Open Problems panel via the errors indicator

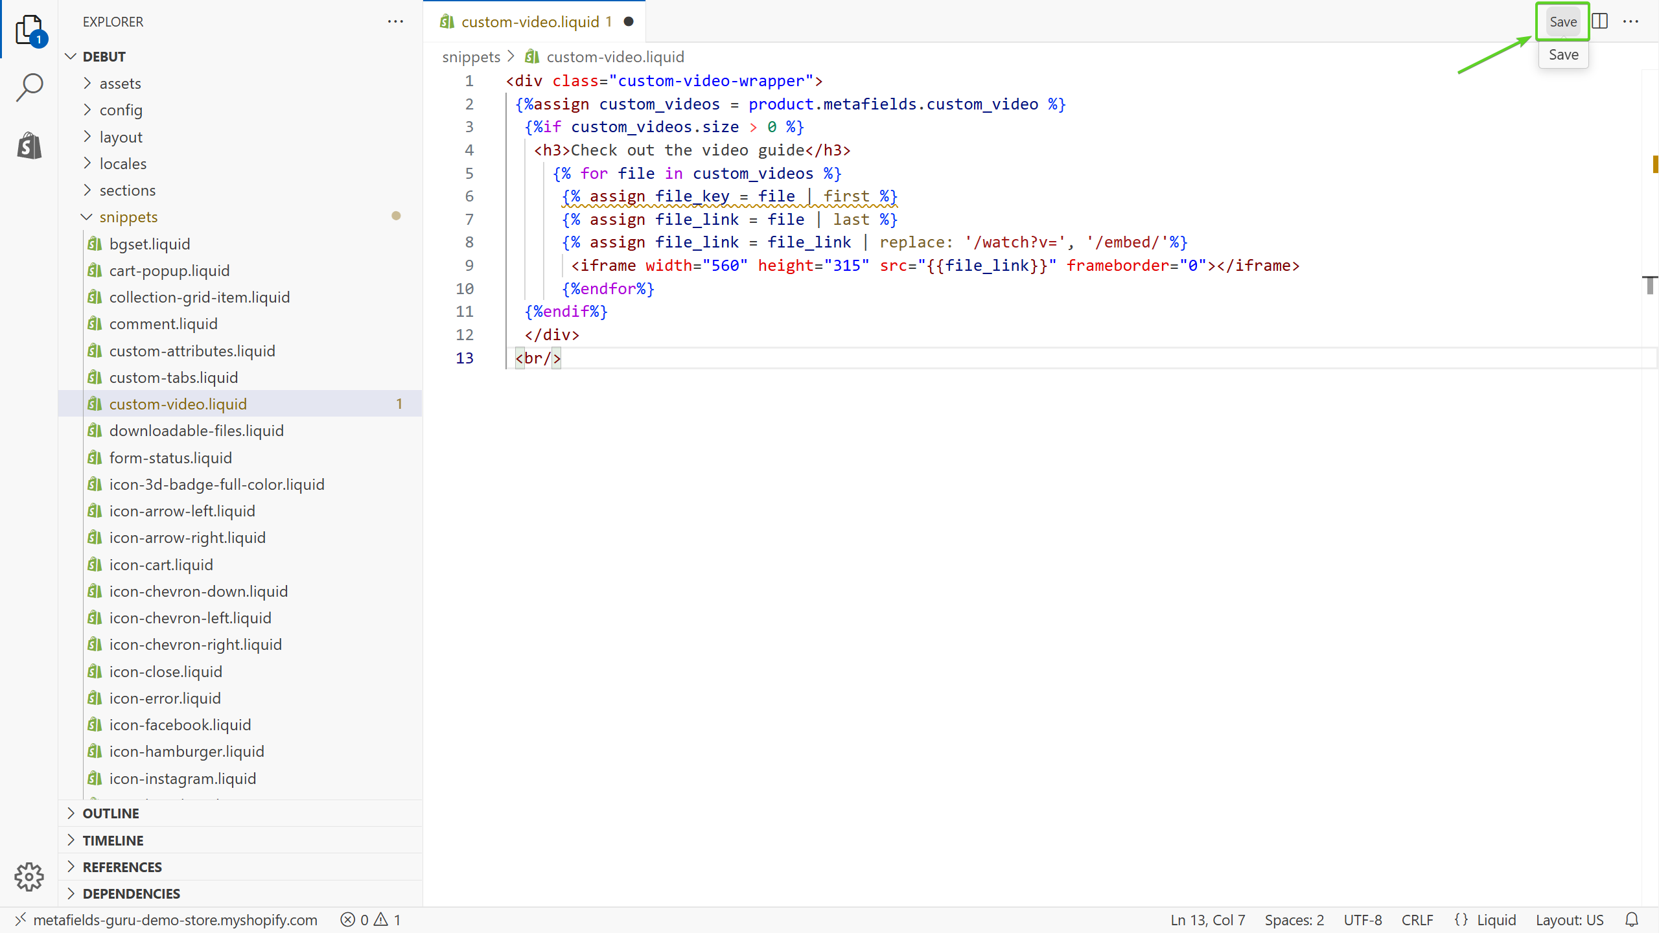click(x=370, y=919)
